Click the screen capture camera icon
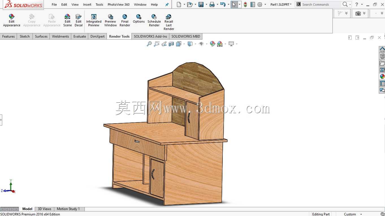This screenshot has width=385, height=216. (358, 13)
